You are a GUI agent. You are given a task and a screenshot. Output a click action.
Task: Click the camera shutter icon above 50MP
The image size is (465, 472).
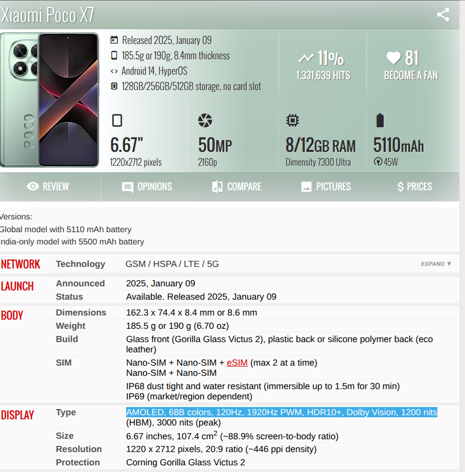point(205,120)
